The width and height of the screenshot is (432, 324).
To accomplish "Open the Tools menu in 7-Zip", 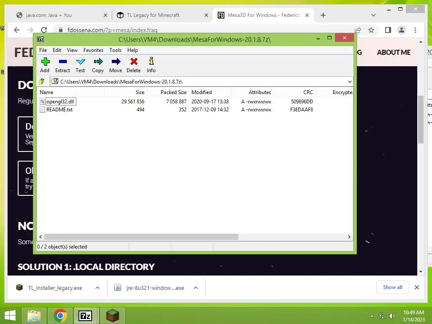I will (116, 50).
